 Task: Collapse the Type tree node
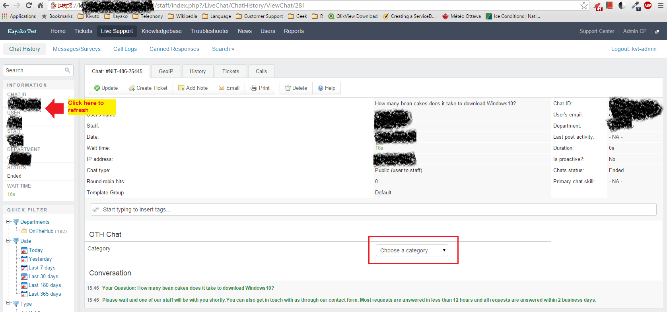(x=8, y=303)
